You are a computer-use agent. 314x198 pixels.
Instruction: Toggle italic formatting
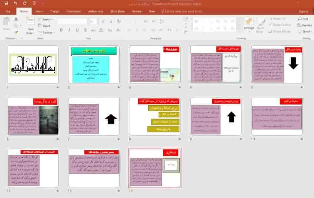[x=69, y=30]
